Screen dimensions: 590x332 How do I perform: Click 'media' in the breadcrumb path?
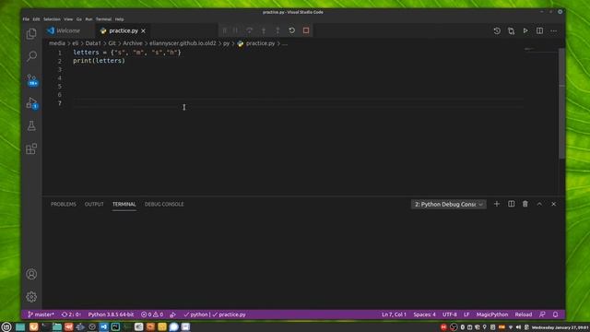(x=57, y=43)
